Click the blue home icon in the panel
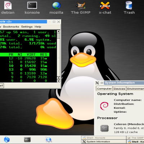 pos(7,140)
